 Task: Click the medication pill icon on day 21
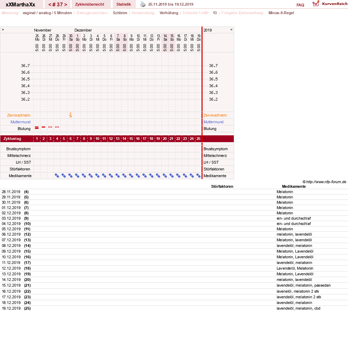[172, 176]
